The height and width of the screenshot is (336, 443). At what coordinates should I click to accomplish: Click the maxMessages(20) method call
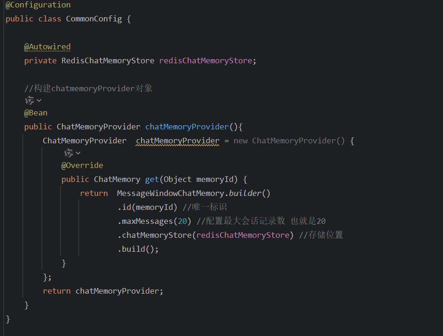pyautogui.click(x=154, y=221)
